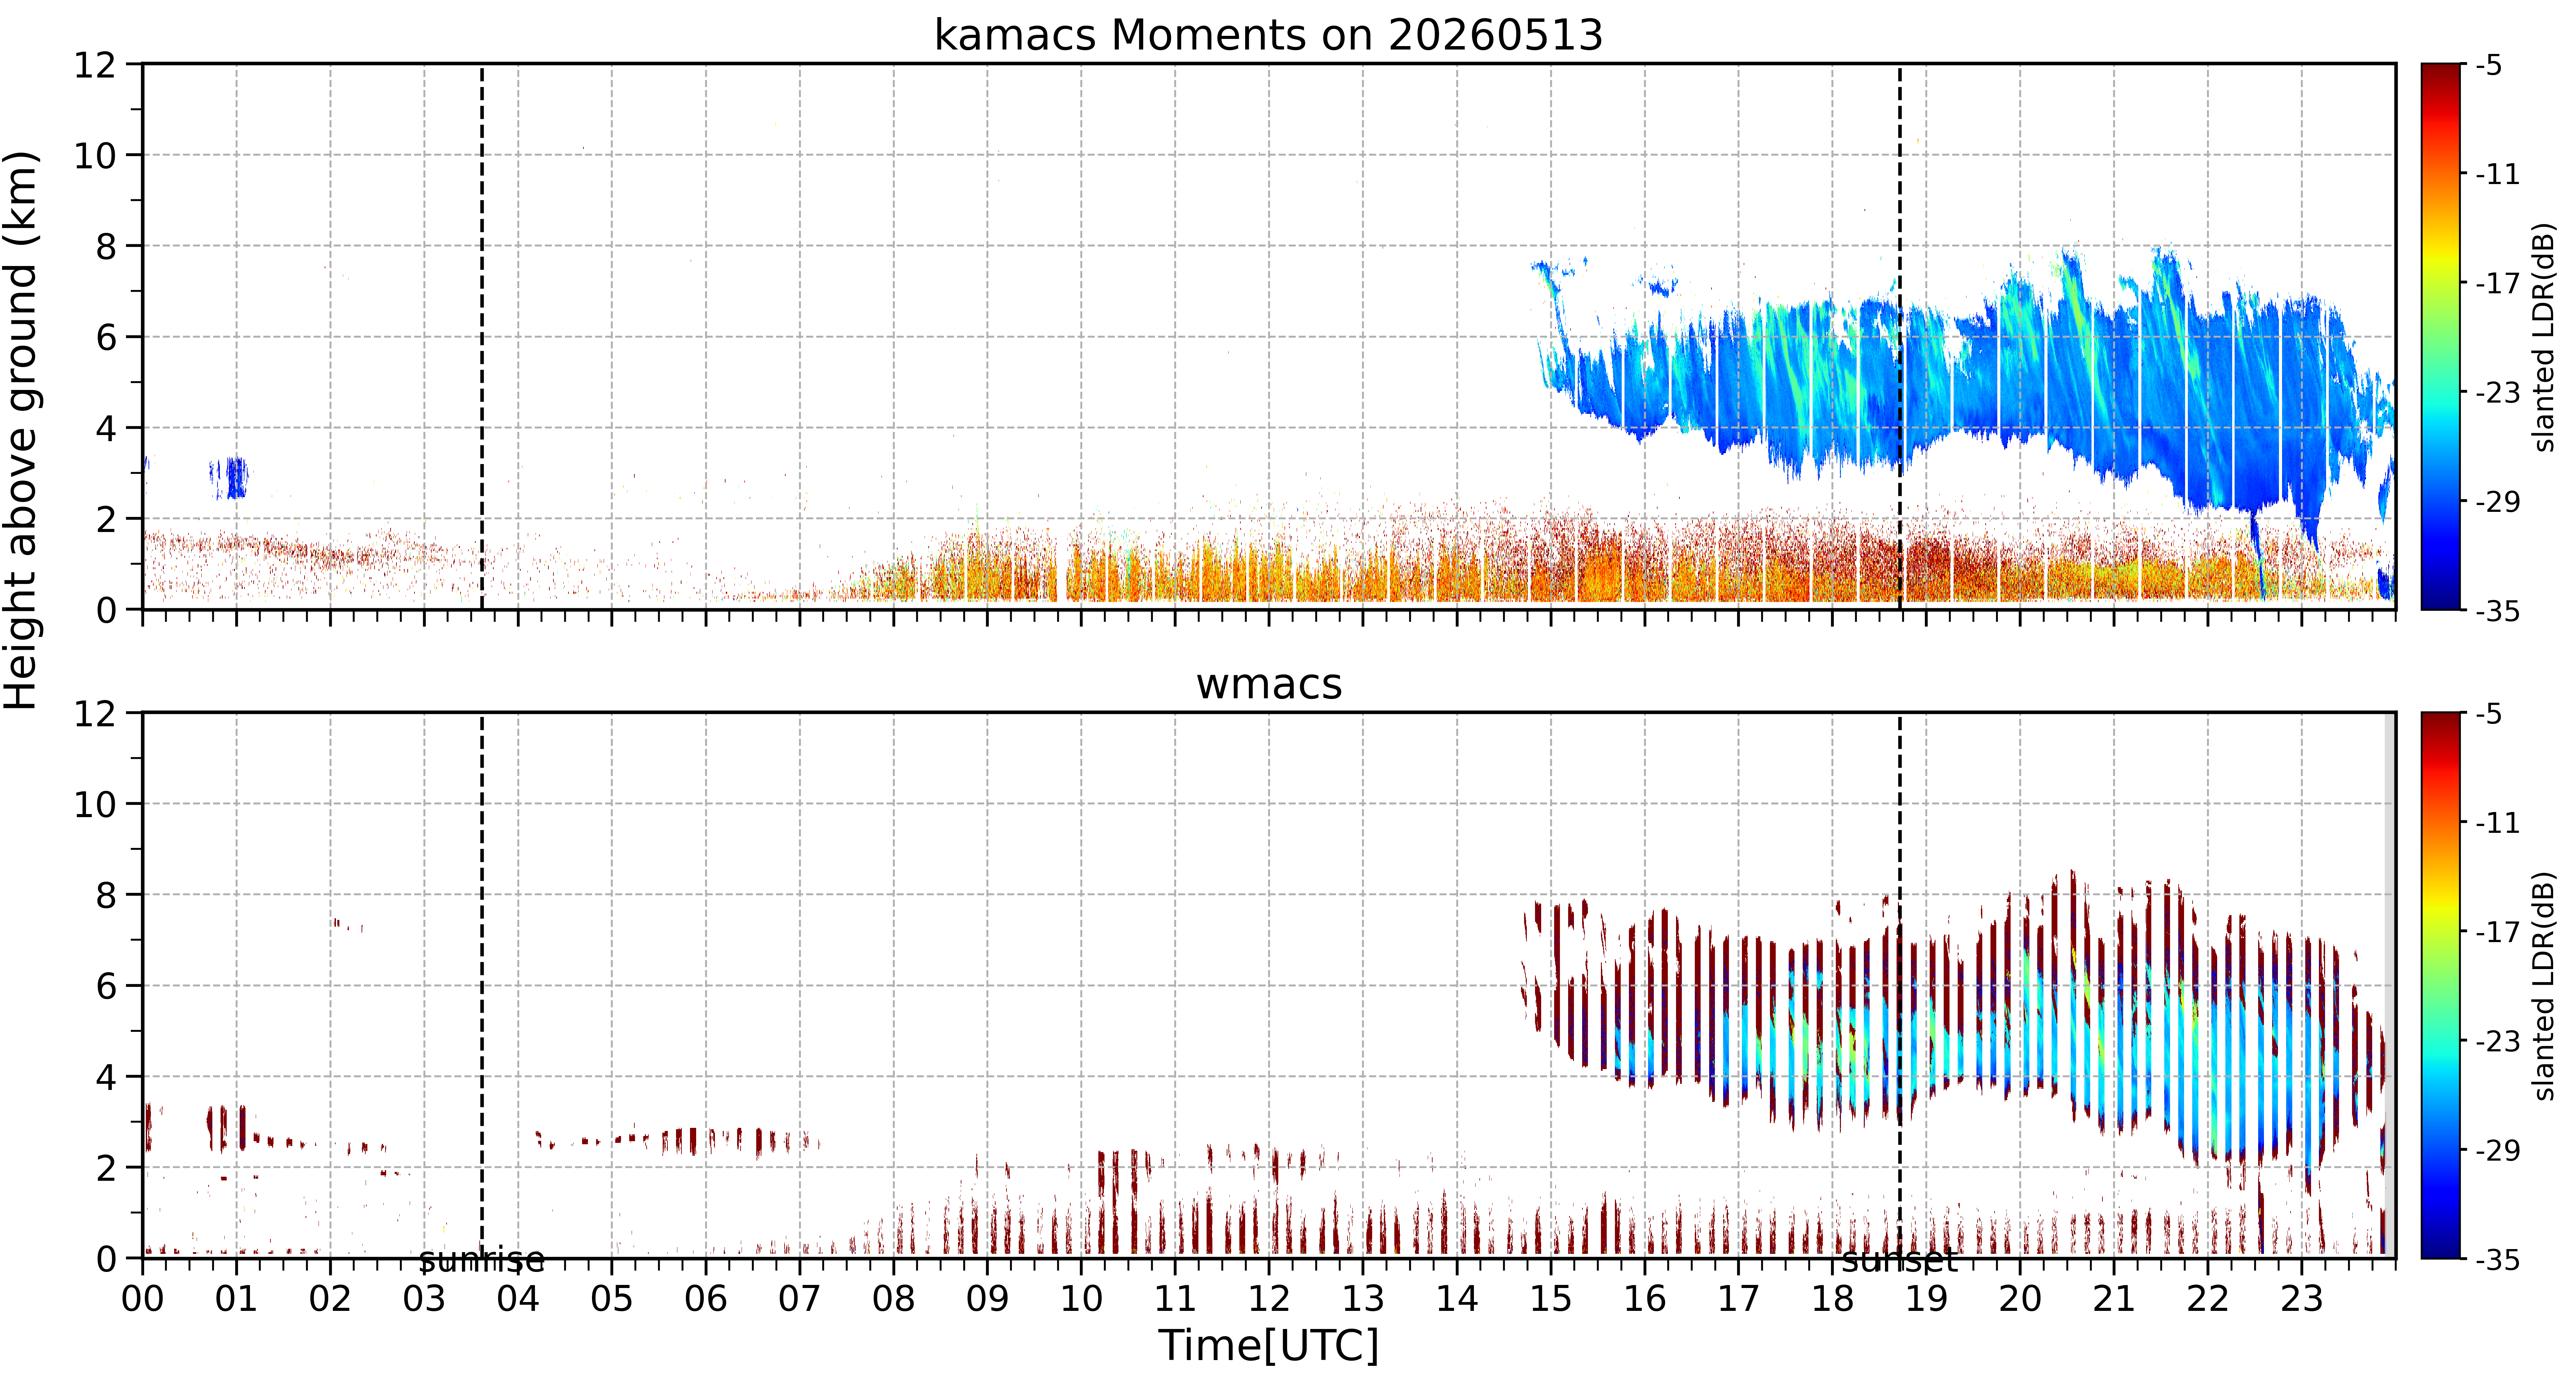This screenshot has height=1386, width=2576.
Task: Click the "11" time tick label
Action: [1175, 1299]
